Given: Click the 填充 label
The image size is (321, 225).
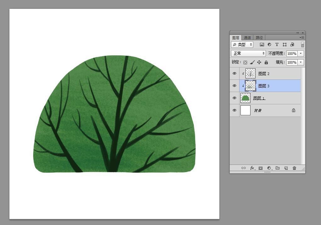Looking at the screenshot, I should coord(280,62).
